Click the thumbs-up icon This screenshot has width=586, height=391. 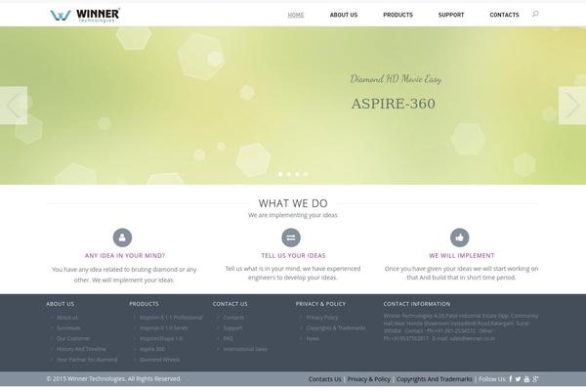(x=460, y=238)
